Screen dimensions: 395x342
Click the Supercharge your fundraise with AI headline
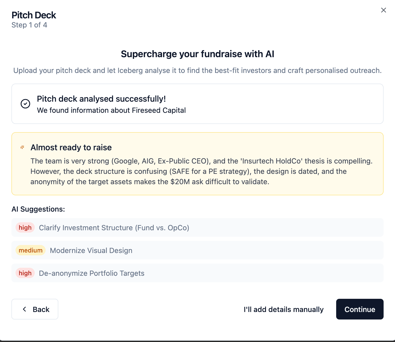click(198, 54)
